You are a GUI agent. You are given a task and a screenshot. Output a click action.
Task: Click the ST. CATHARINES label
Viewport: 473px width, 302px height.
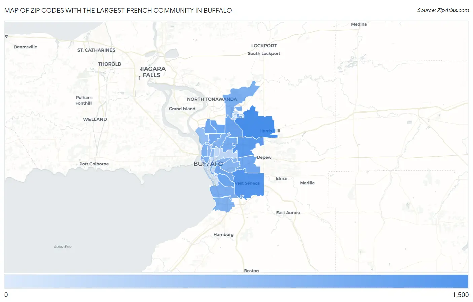click(x=96, y=50)
